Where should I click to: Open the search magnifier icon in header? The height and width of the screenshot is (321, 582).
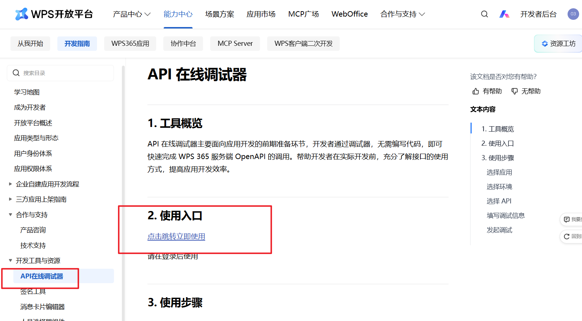485,14
